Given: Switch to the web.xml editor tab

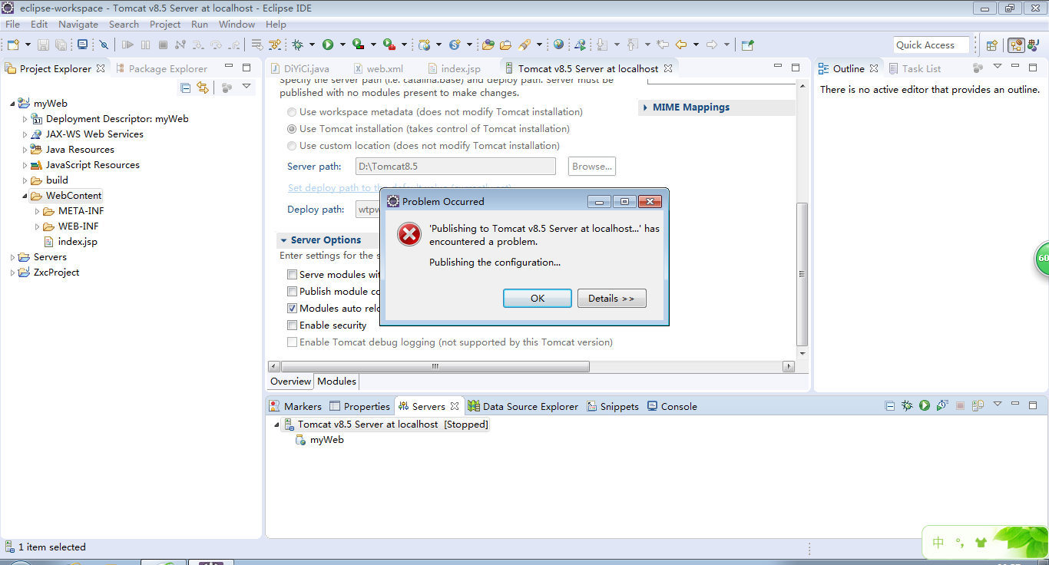Looking at the screenshot, I should point(379,68).
